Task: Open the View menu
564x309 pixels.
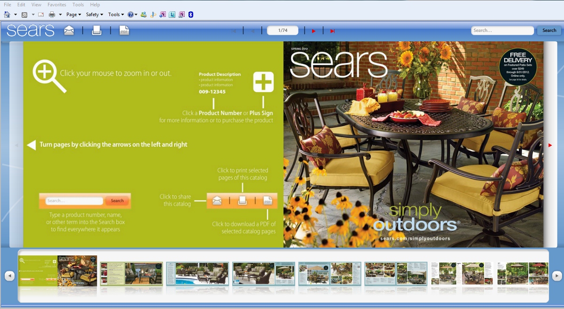Action: (x=36, y=5)
